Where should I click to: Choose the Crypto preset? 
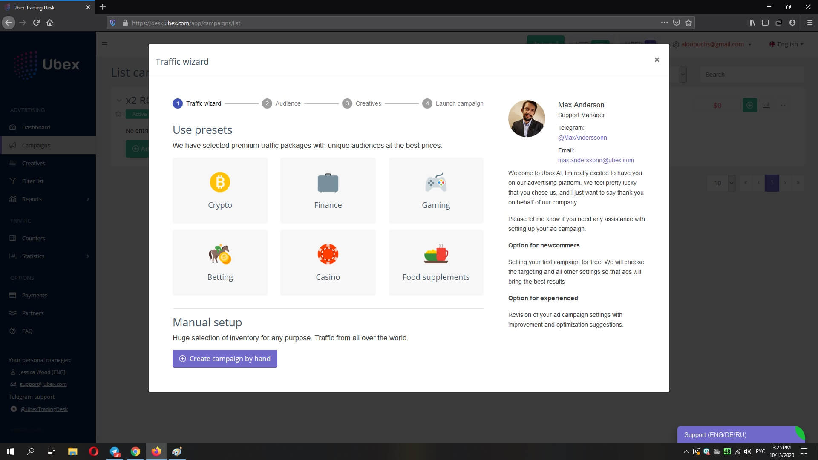pos(220,190)
